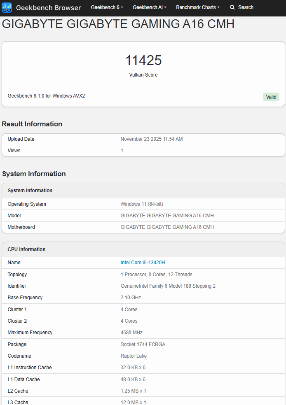Click the Views row label
The height and width of the screenshot is (405, 286).
[x=14, y=151]
